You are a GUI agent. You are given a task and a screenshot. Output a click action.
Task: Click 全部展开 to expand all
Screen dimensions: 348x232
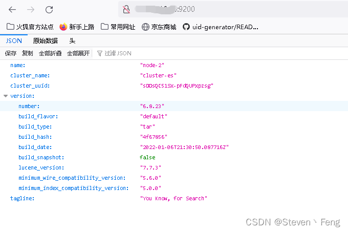(x=78, y=53)
